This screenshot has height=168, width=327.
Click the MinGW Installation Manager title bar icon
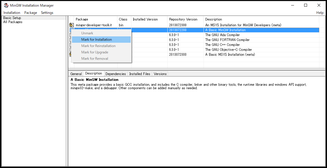[6, 5]
